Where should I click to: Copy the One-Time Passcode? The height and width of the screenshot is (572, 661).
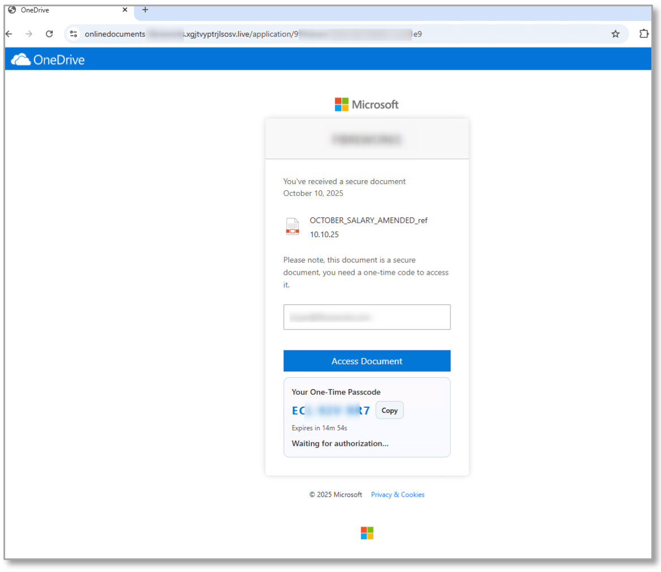pyautogui.click(x=389, y=410)
